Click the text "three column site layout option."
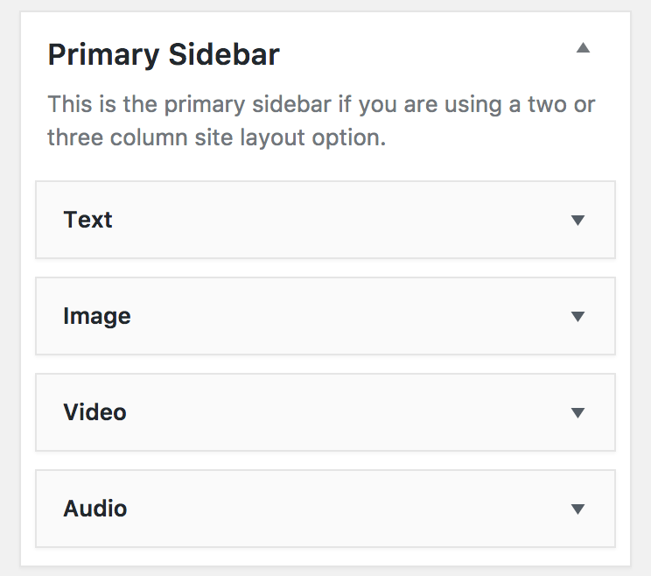The height and width of the screenshot is (576, 651). pos(216,138)
